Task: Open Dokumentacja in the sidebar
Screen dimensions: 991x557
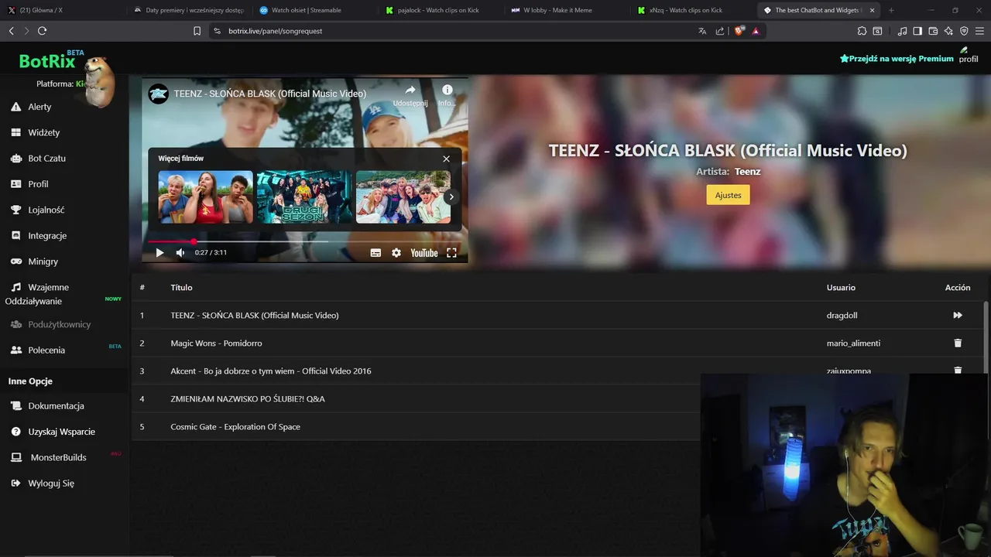Action: tap(56, 405)
